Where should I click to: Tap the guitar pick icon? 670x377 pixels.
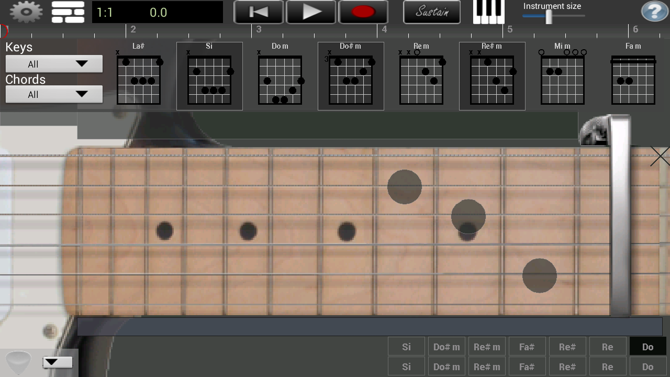click(x=18, y=362)
